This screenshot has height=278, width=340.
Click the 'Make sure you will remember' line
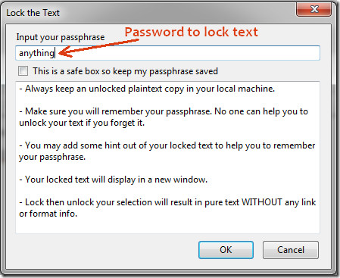pyautogui.click(x=164, y=111)
